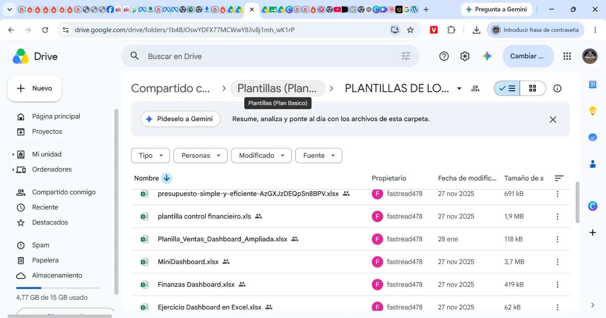
Task: Open the view details info icon
Action: (557, 88)
